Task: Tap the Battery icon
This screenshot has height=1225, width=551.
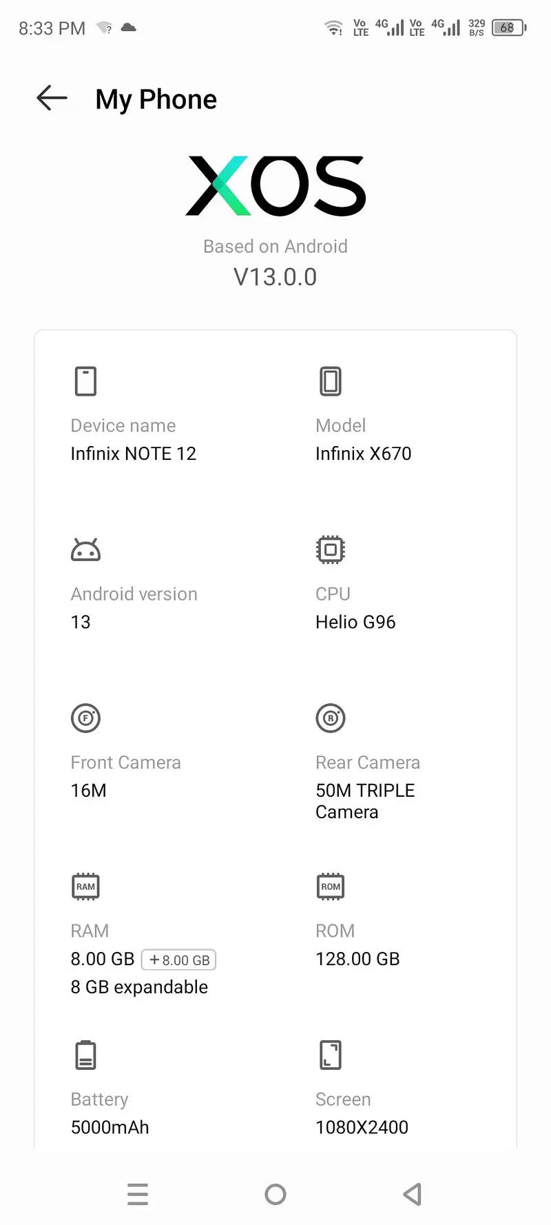Action: click(85, 1055)
